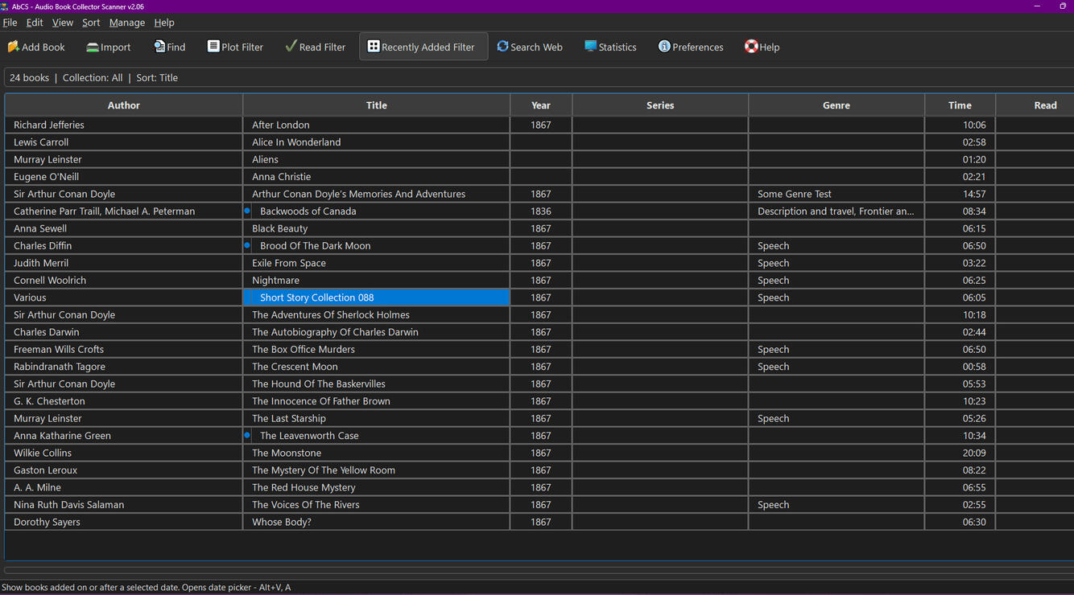
Task: Click the Add Book toolbar icon
Action: pyautogui.click(x=13, y=47)
